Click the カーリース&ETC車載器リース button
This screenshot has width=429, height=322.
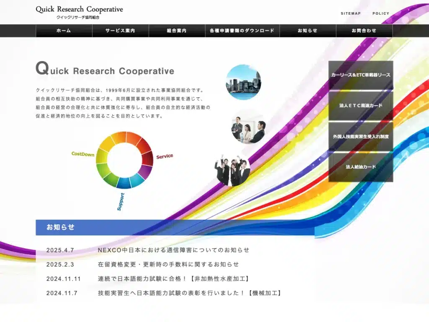tap(361, 75)
